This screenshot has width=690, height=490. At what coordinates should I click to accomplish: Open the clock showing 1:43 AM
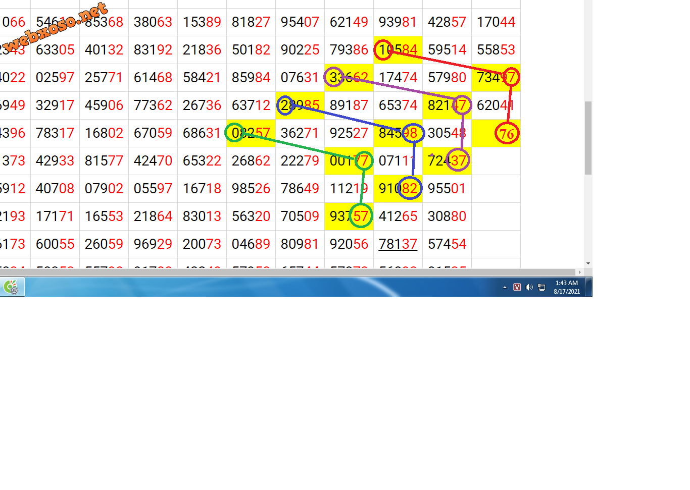coord(566,287)
